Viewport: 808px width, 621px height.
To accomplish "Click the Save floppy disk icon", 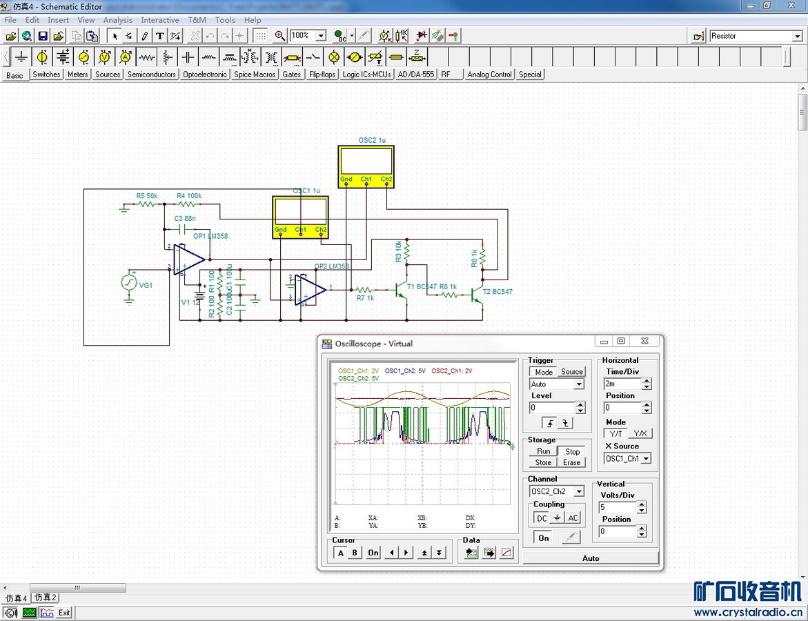I will tap(42, 36).
